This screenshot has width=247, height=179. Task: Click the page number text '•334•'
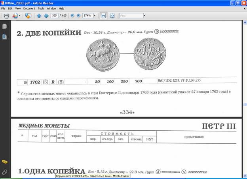(127, 112)
